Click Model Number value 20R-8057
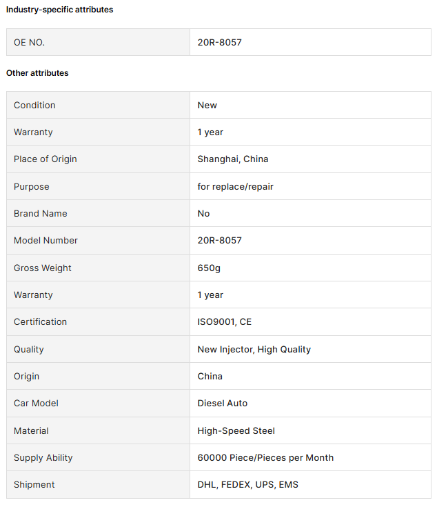This screenshot has height=507, width=437. 219,240
